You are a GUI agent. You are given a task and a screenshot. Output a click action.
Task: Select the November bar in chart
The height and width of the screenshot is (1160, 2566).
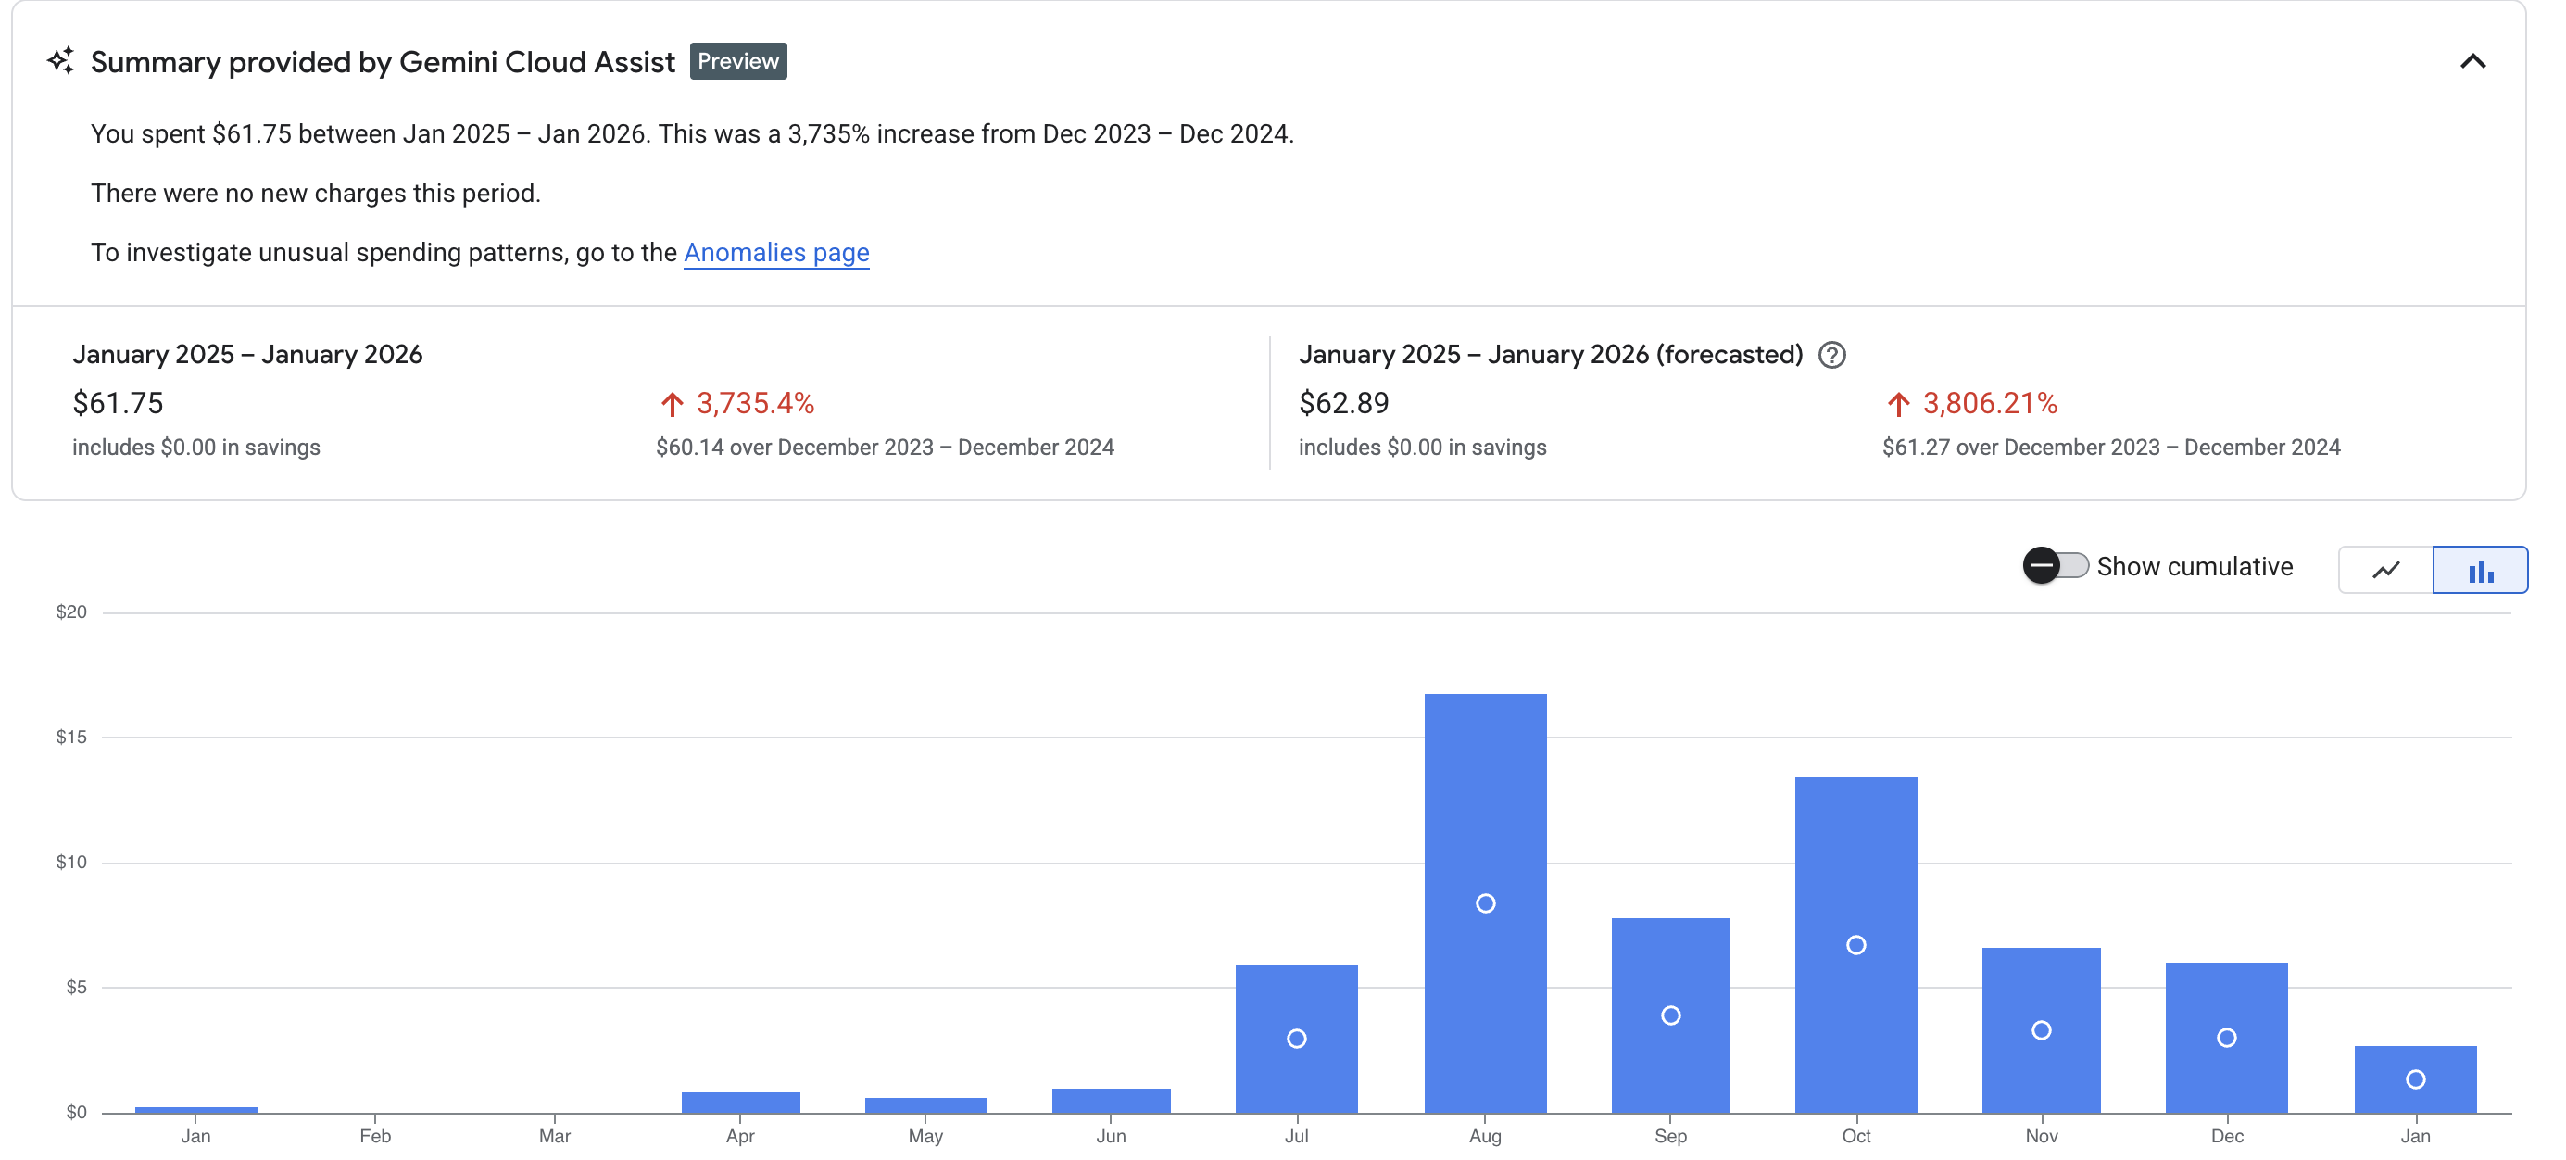2041,1029
